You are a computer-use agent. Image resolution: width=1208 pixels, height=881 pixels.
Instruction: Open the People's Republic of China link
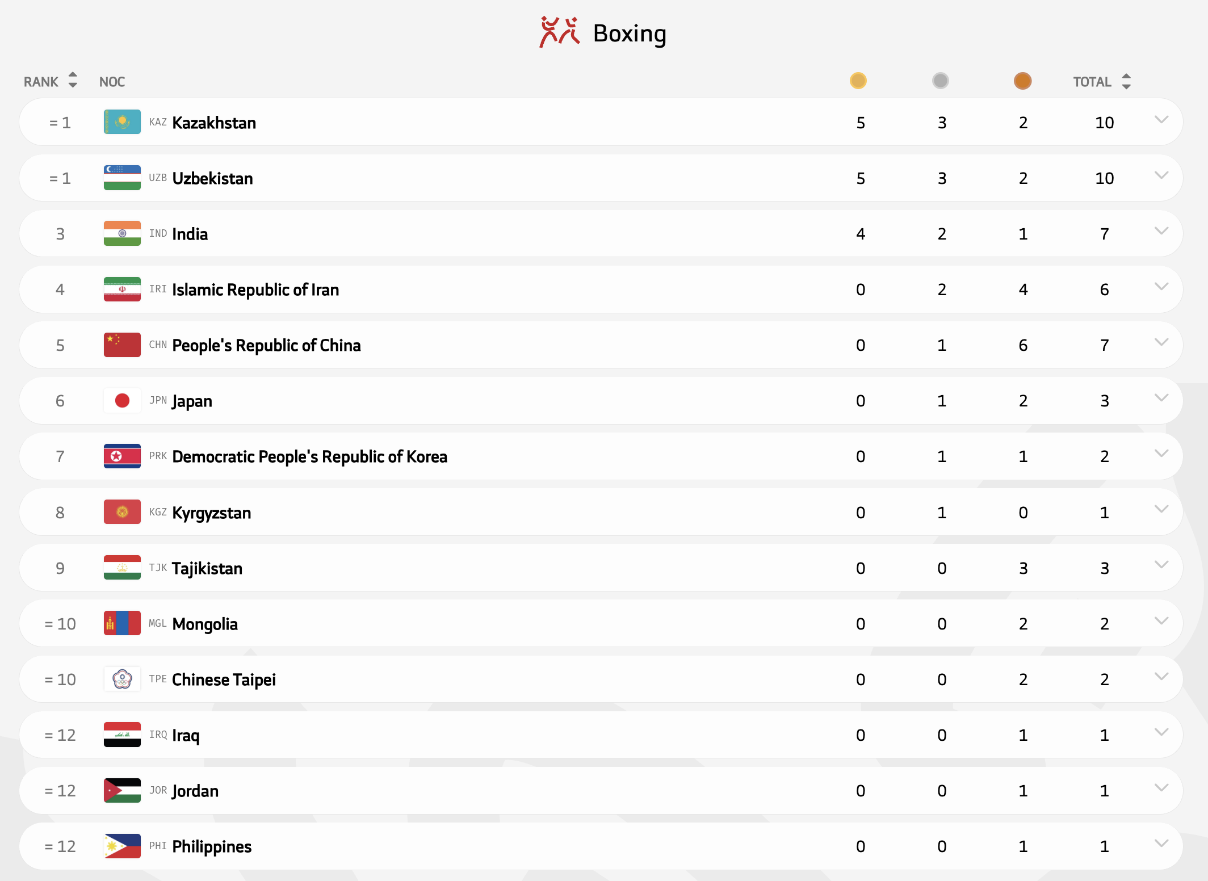point(266,345)
